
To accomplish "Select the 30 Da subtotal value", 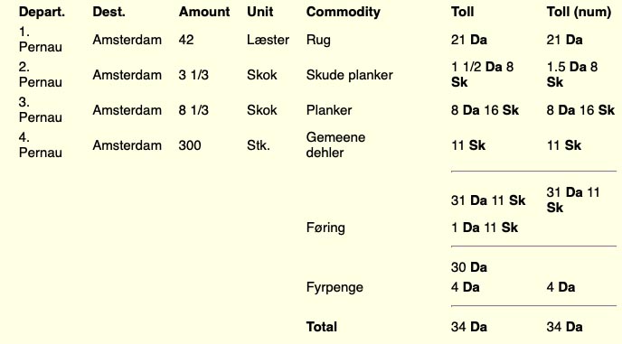I will click(x=469, y=267).
